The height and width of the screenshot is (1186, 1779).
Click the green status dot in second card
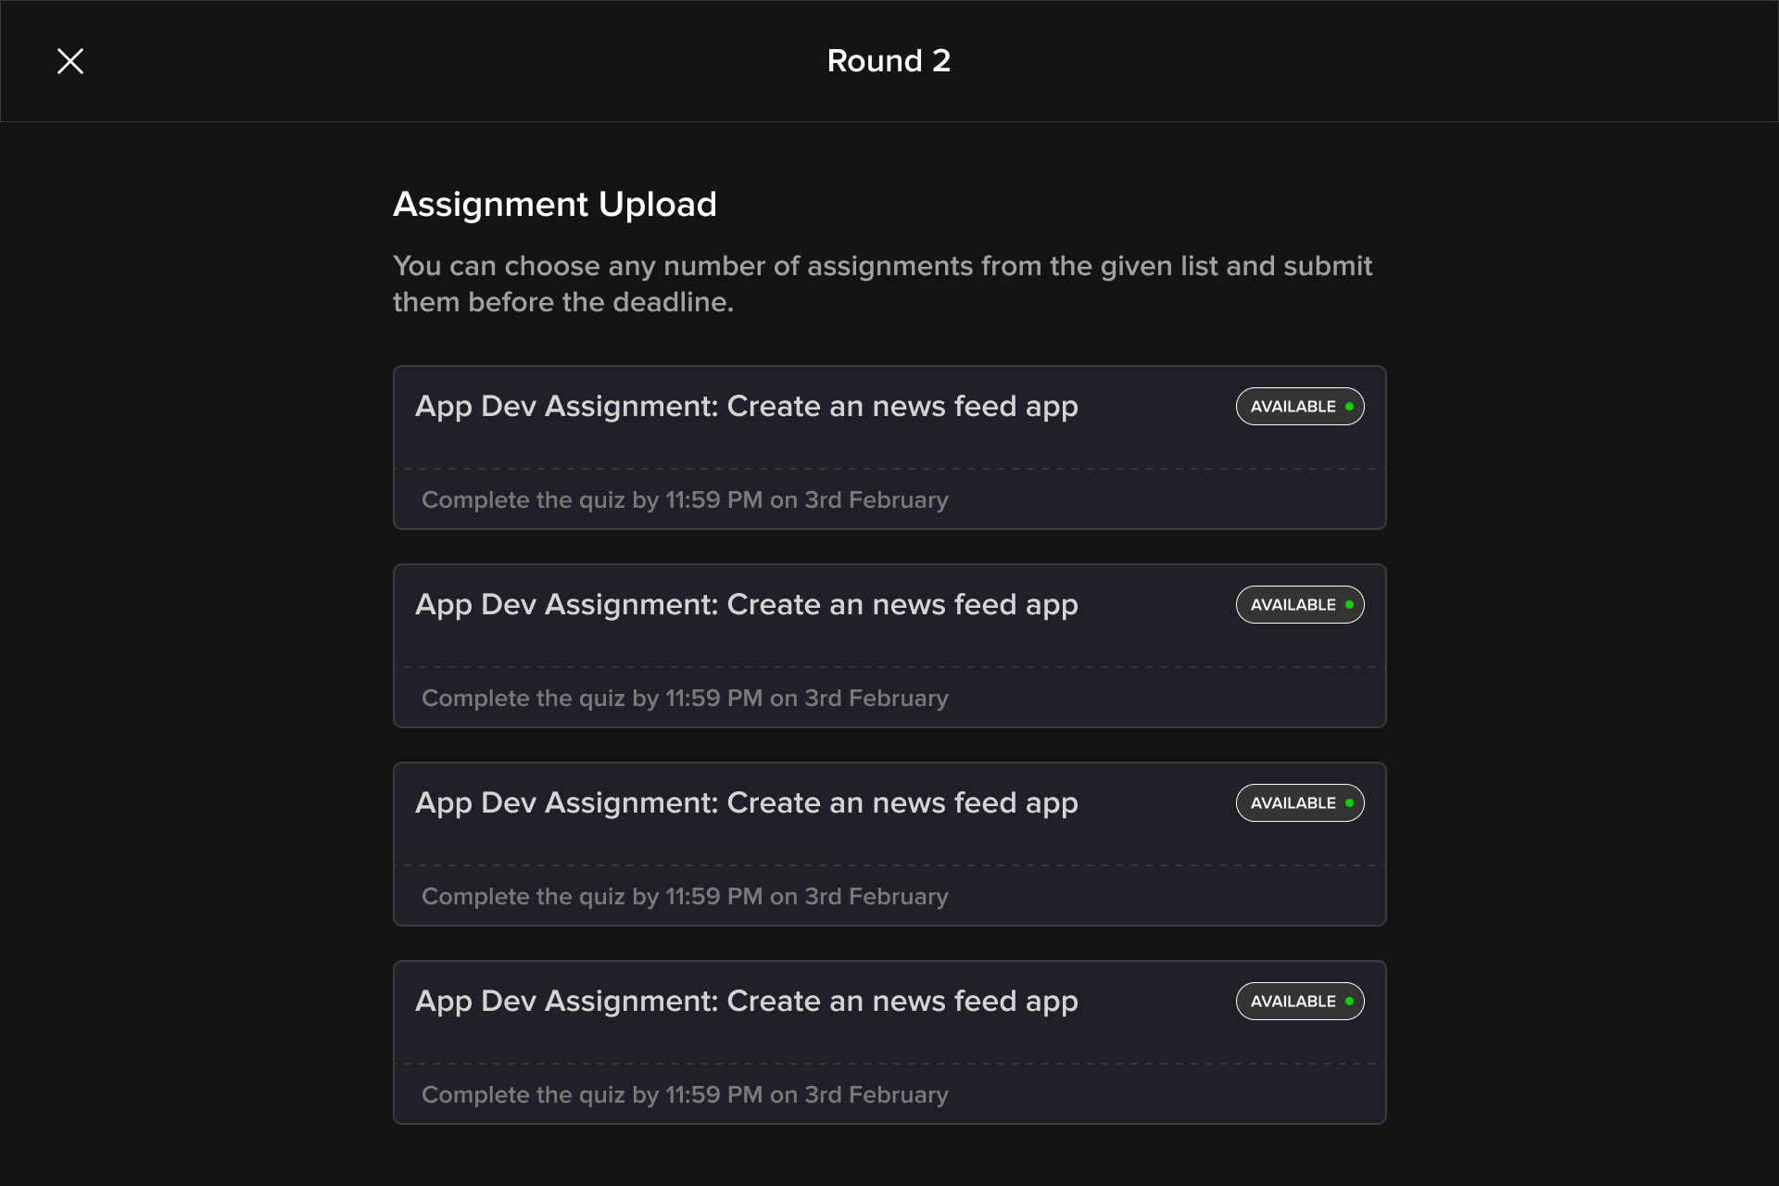(x=1349, y=605)
